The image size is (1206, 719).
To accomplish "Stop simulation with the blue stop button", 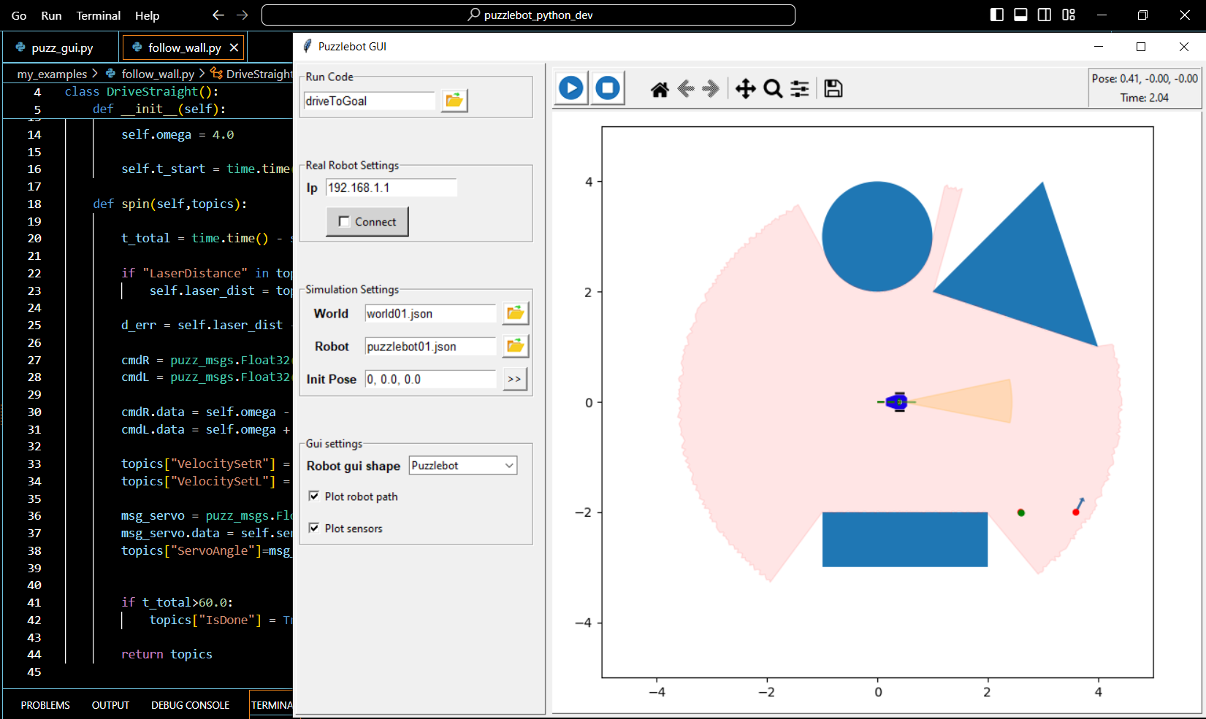I will 608,88.
